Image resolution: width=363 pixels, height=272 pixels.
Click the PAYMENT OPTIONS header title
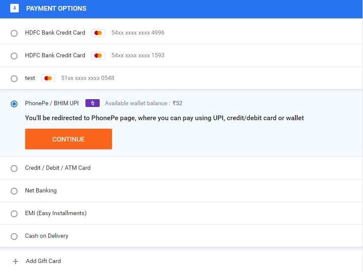click(56, 8)
